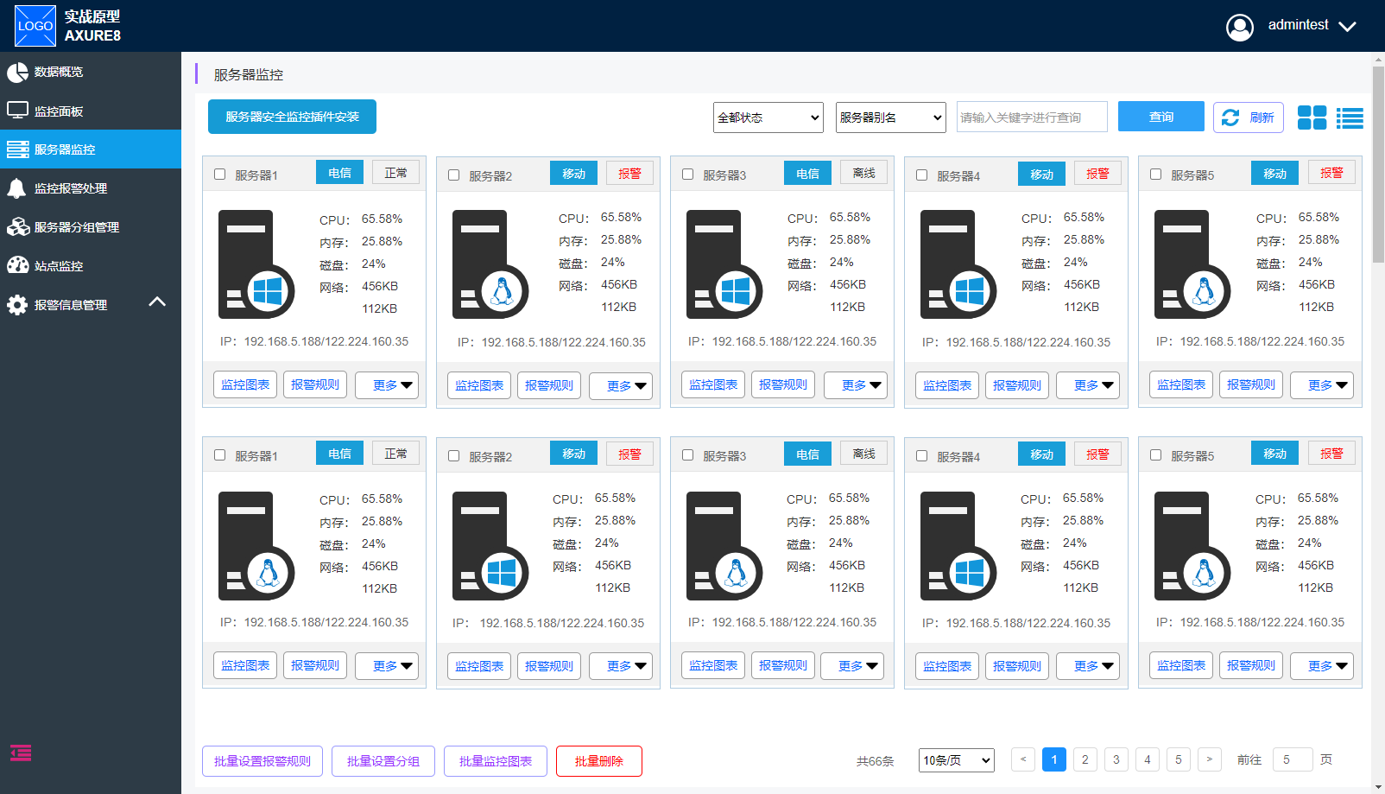The image size is (1385, 794).
Task: Click first-row 服务器2 Linux server image
Action: pyautogui.click(x=490, y=264)
